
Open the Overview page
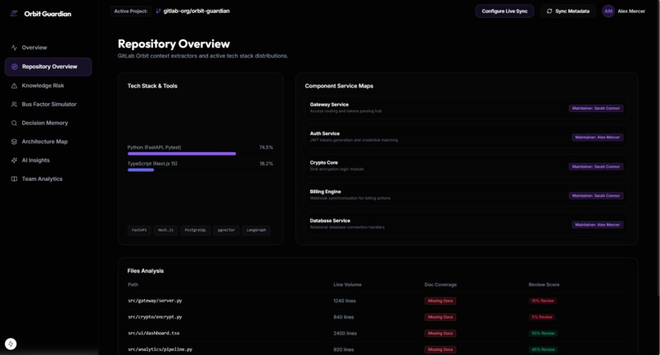pyautogui.click(x=48, y=47)
